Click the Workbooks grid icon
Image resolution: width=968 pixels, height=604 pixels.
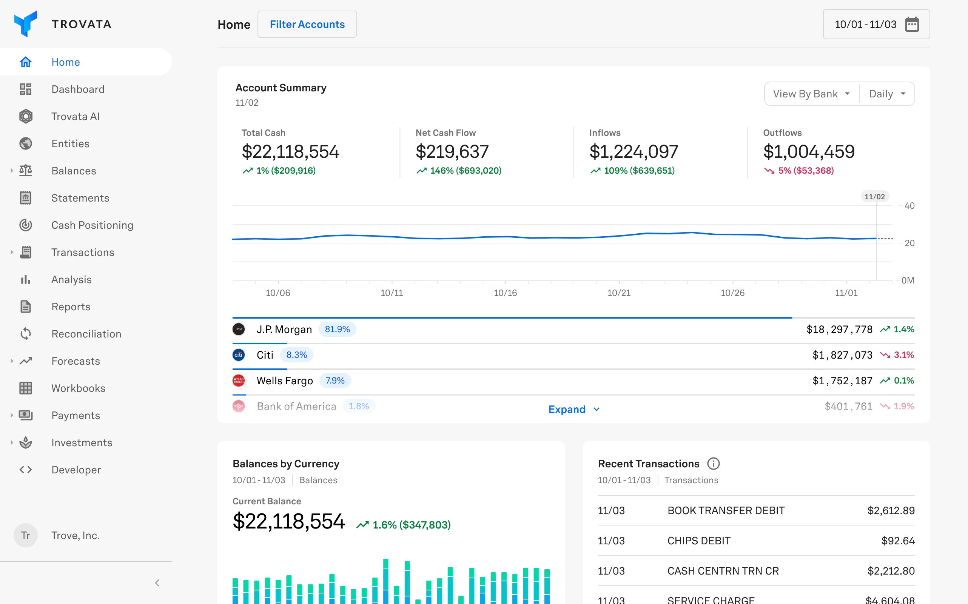click(x=26, y=388)
